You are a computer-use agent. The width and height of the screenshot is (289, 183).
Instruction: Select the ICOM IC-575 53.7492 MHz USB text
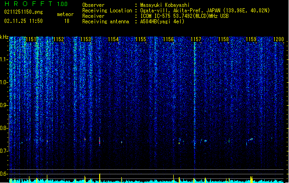pyautogui.click(x=184, y=16)
